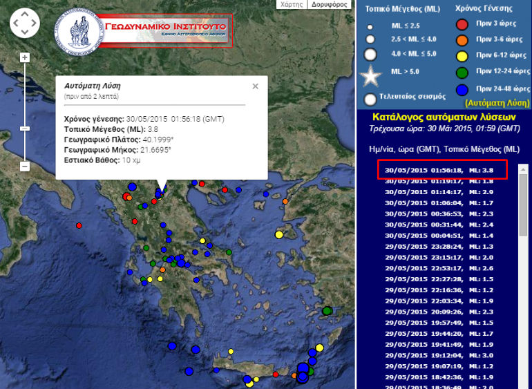The image size is (532, 389).
Task: Open the 30/05/2015 01:56:18 ML 3.8 entry
Action: [x=439, y=170]
